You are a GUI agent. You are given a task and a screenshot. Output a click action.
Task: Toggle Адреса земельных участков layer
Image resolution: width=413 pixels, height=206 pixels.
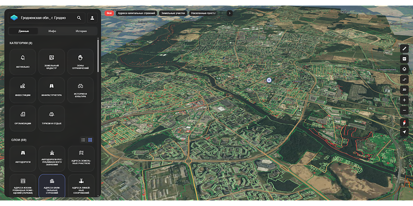81,159
